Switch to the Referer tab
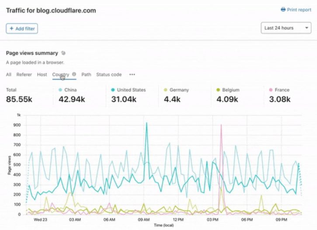 (24, 75)
